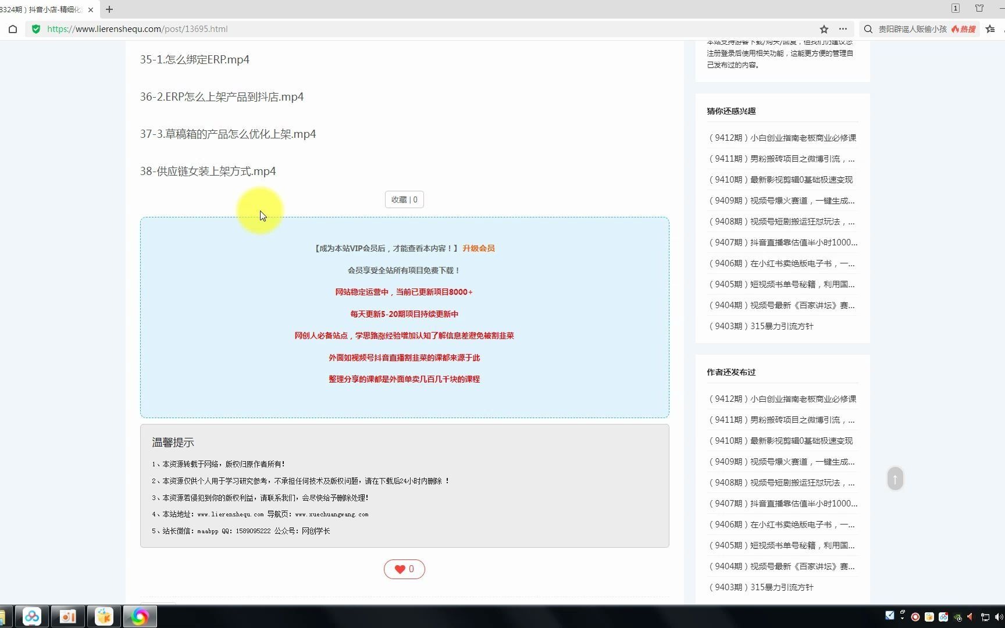Open the network connection tray icon
This screenshot has height=628, width=1005.
tap(985, 618)
